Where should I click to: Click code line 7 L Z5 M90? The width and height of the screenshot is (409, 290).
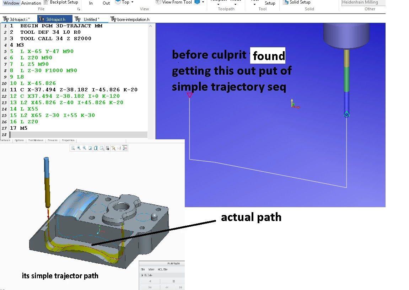tap(29, 64)
